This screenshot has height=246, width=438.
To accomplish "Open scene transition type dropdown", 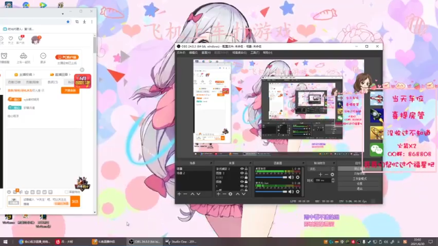I will [x=321, y=169].
